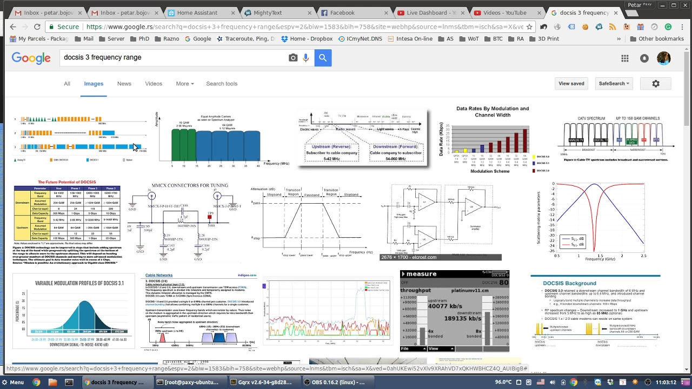Click the blue search magnifier button
This screenshot has width=692, height=389.
[x=323, y=57]
